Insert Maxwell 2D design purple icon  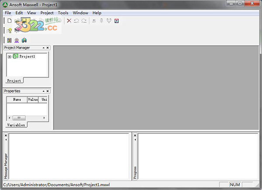(x=17, y=40)
